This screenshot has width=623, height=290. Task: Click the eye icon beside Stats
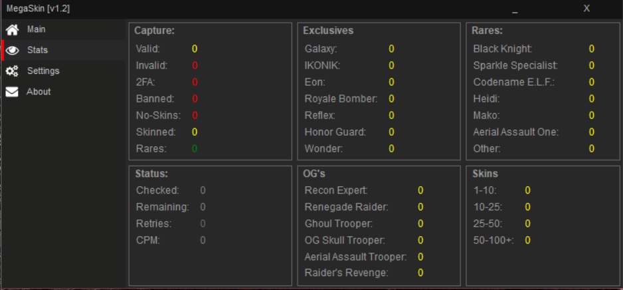pos(12,51)
